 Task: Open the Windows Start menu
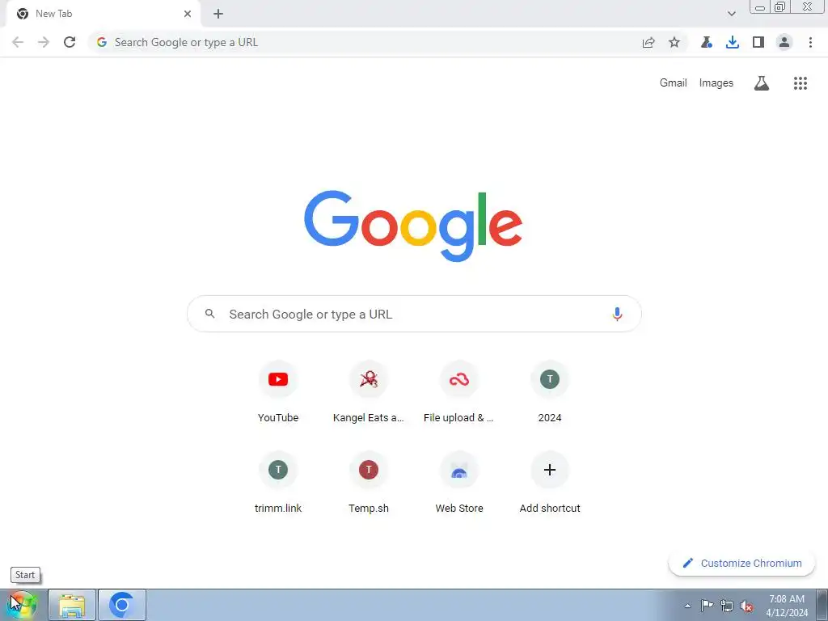tap(22, 605)
